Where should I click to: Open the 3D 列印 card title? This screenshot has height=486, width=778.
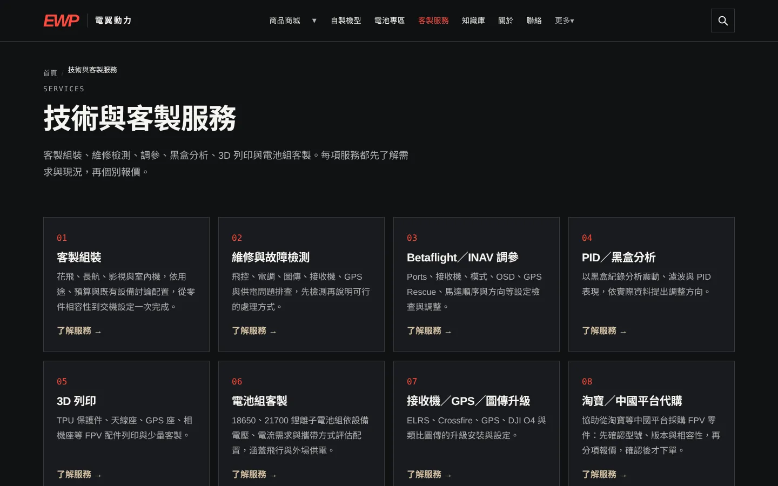pyautogui.click(x=76, y=401)
